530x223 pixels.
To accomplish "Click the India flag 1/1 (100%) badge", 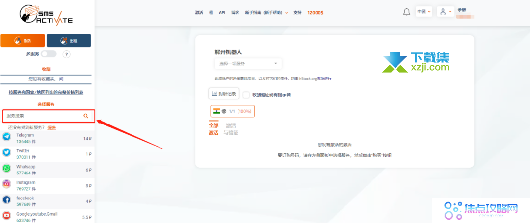I will click(x=232, y=111).
